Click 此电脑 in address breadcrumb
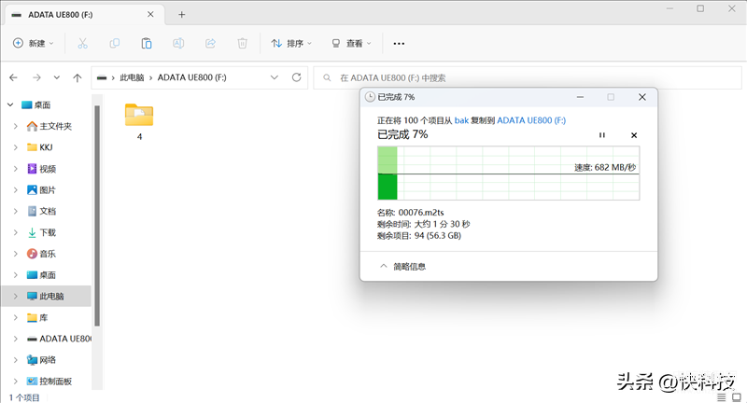This screenshot has height=403, width=747. pyautogui.click(x=132, y=77)
